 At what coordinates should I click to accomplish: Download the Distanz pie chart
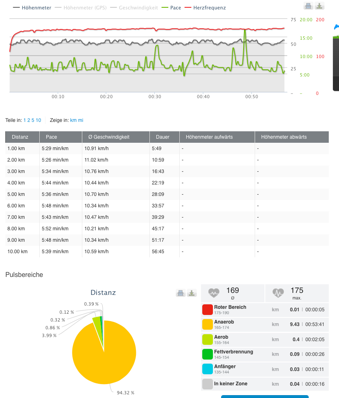(192, 293)
